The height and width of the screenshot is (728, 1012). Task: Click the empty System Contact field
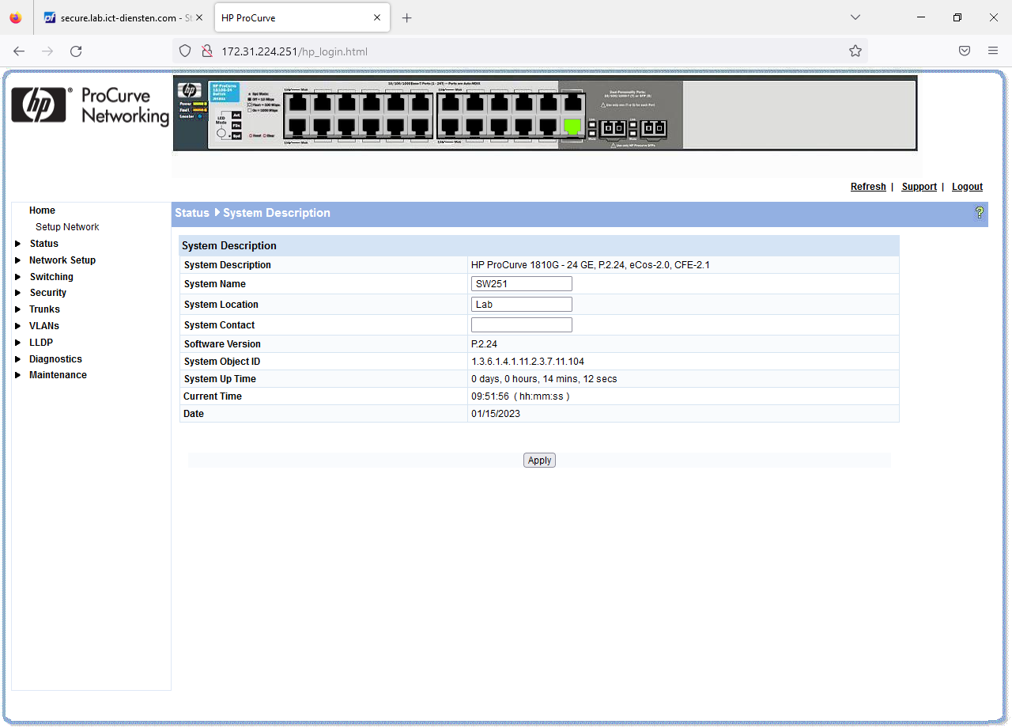click(x=522, y=325)
